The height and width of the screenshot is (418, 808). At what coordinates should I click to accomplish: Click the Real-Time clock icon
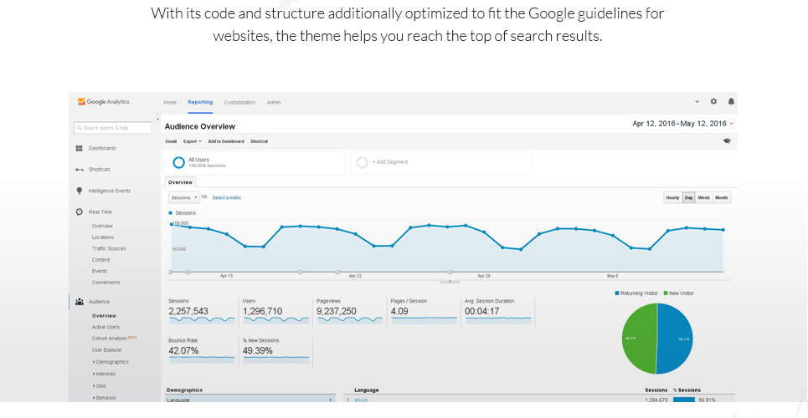click(x=79, y=212)
